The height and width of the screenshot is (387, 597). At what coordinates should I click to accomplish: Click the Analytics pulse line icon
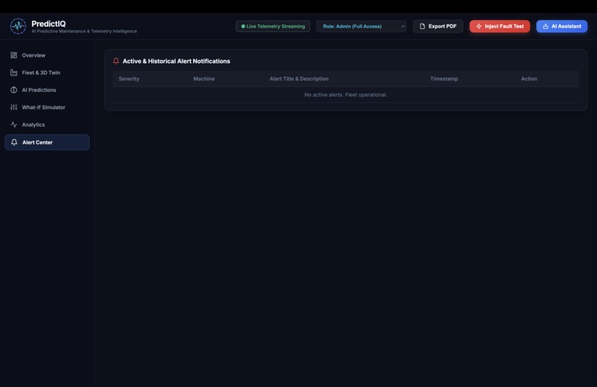click(x=14, y=124)
